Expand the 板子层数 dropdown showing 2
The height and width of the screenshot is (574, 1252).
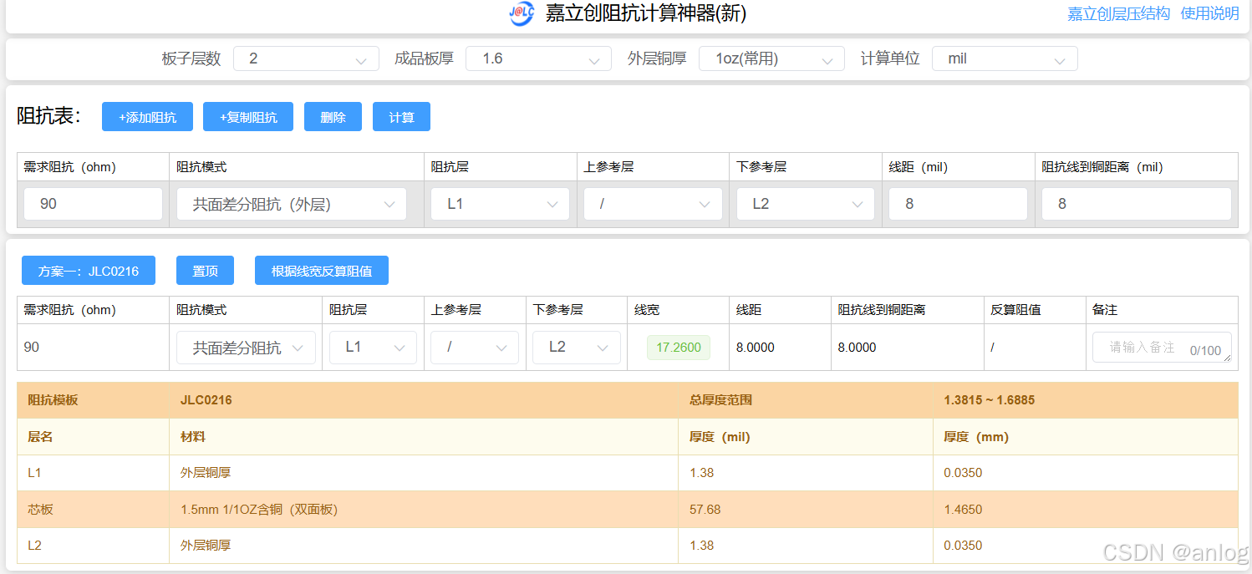tap(307, 58)
